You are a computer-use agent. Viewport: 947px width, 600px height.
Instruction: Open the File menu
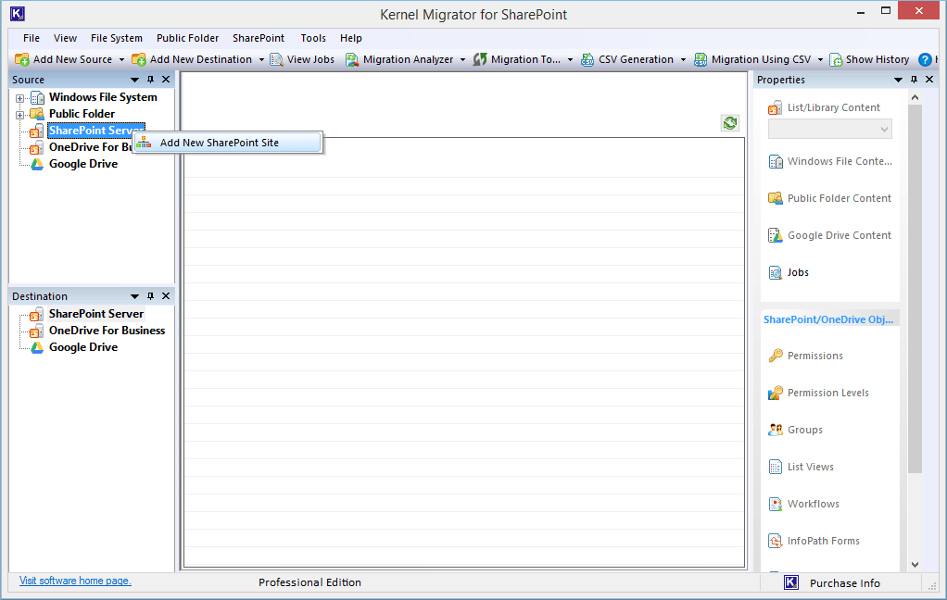(x=32, y=38)
